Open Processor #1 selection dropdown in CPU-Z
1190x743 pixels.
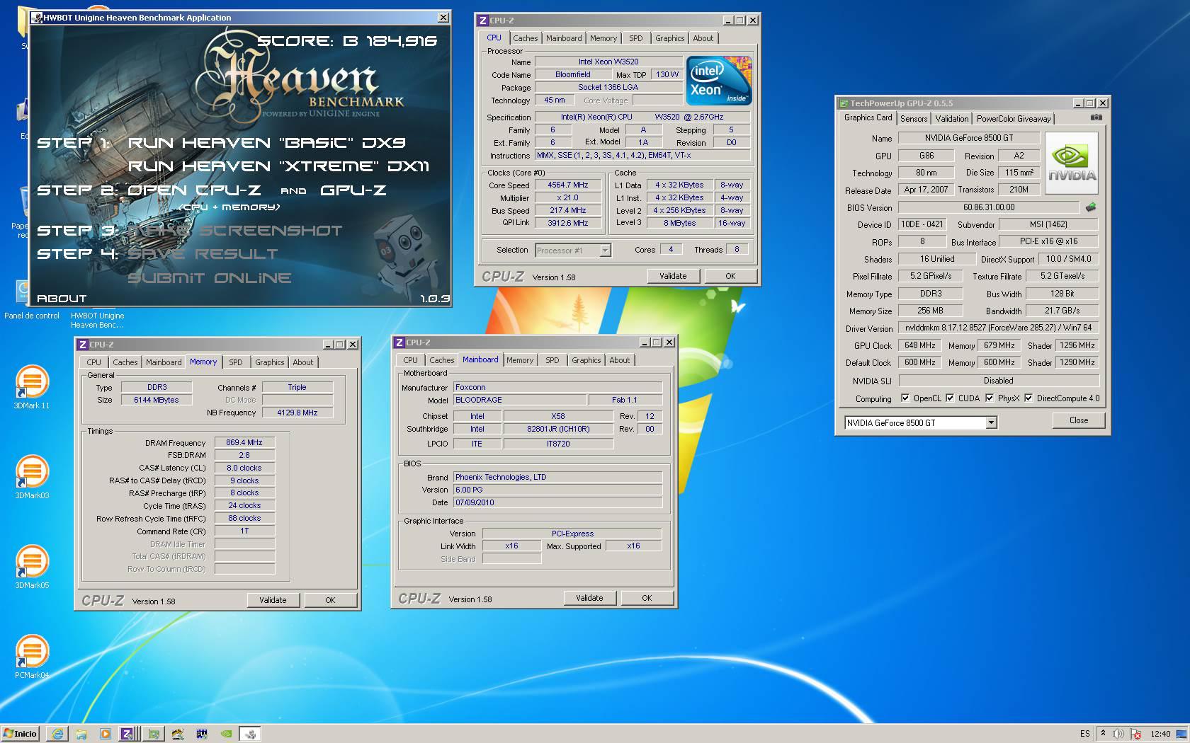(604, 250)
